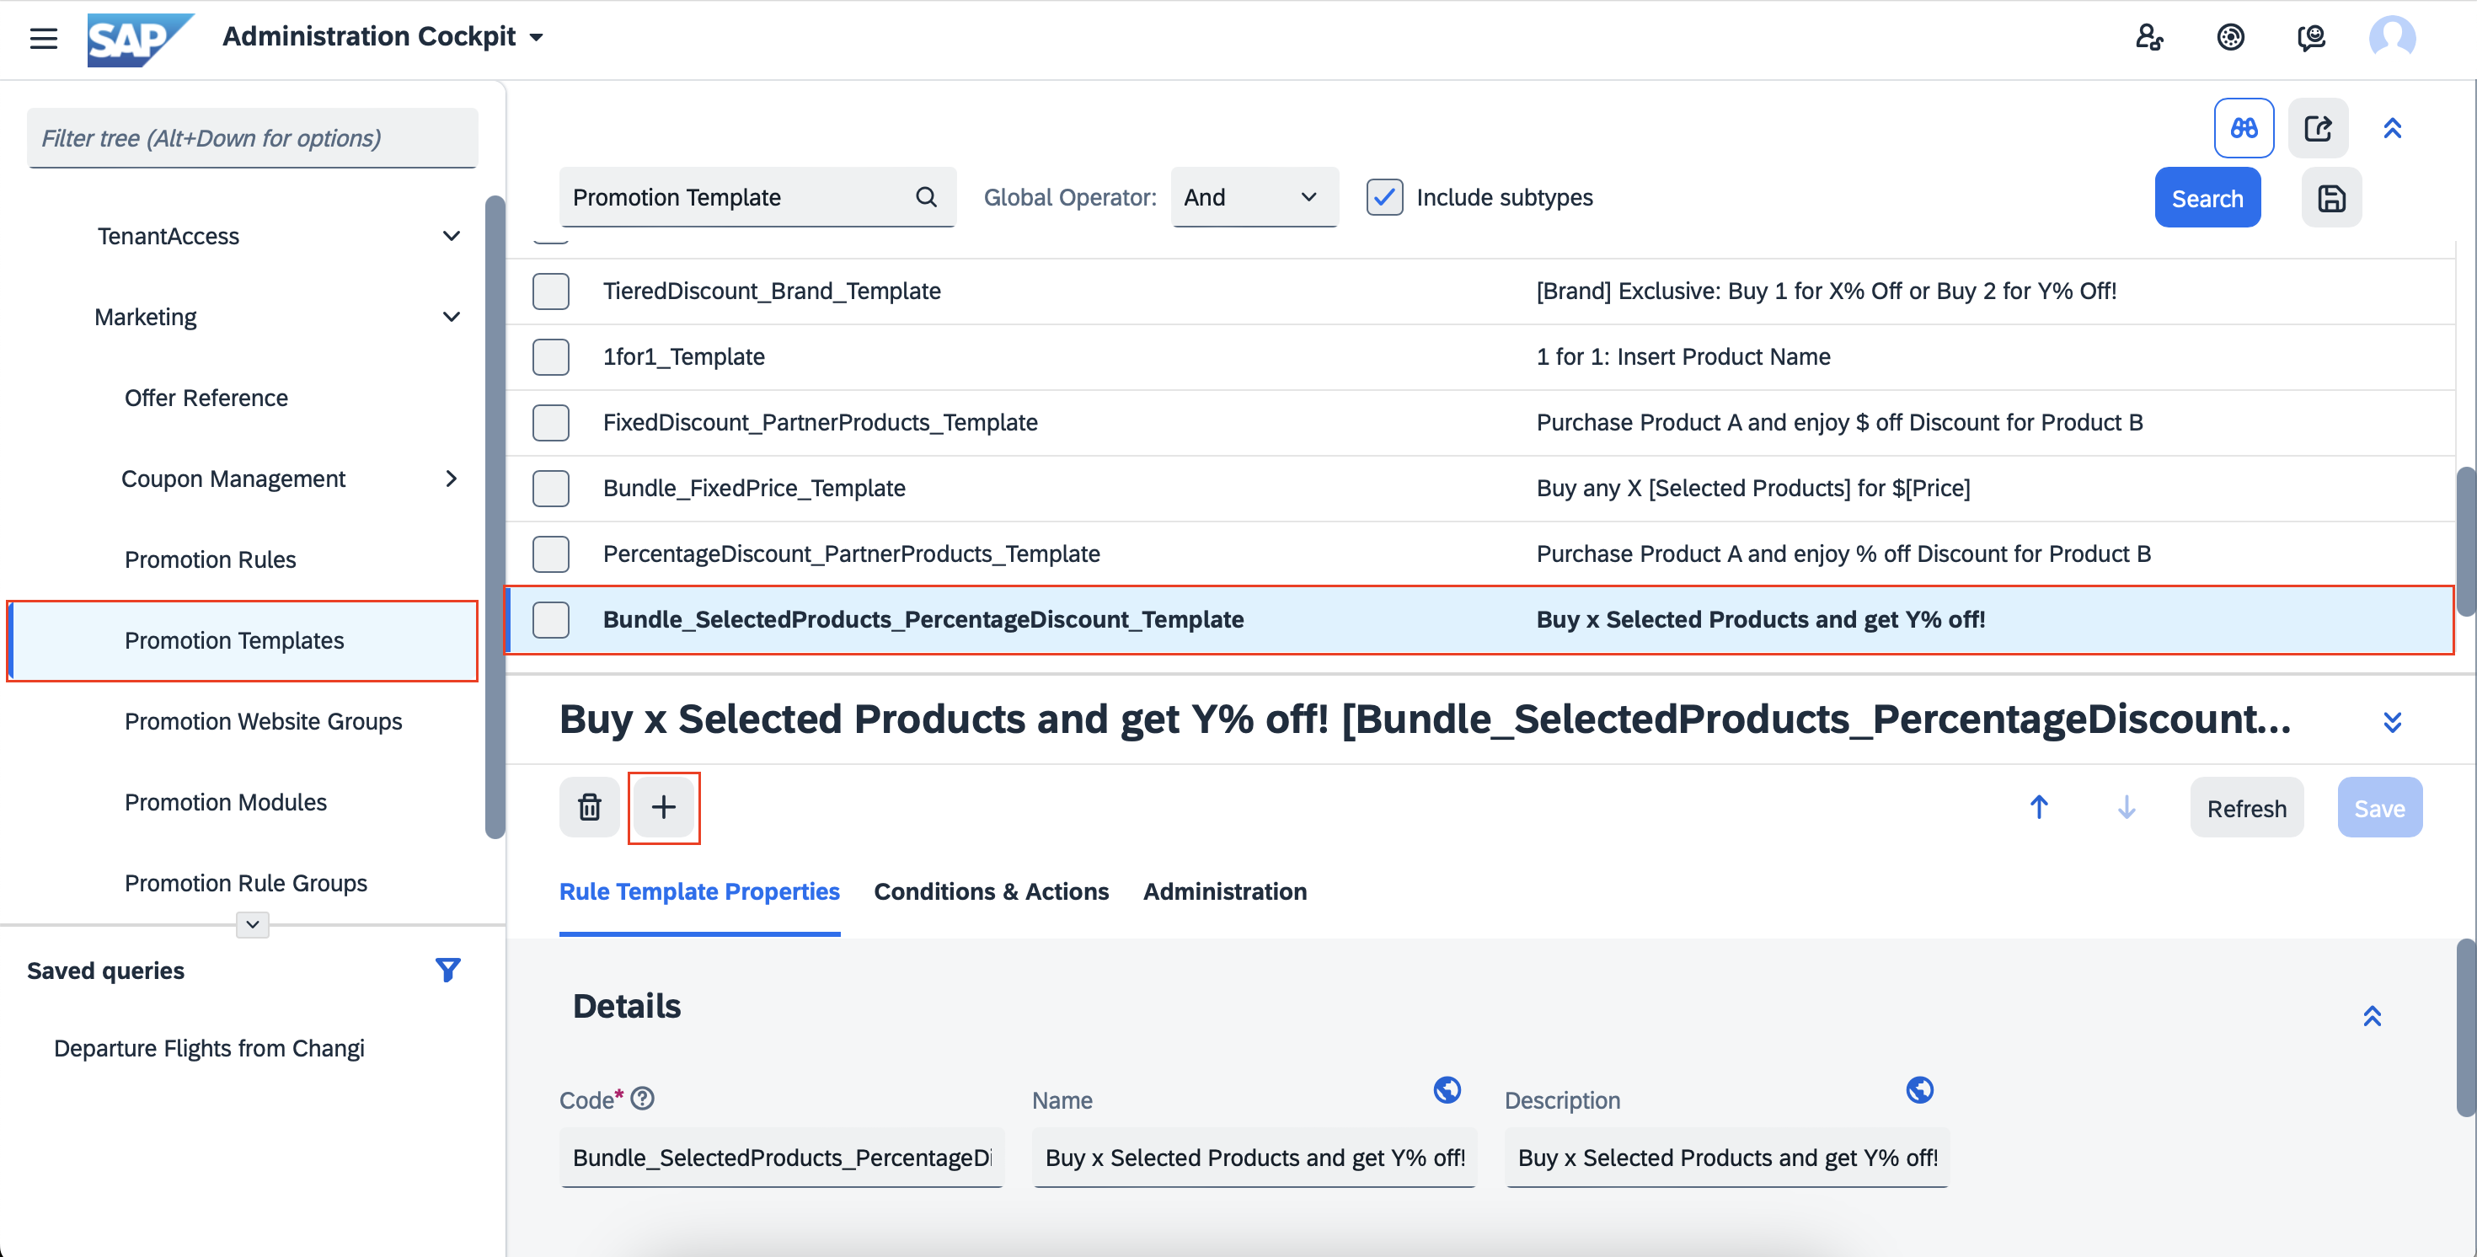Save the query with the floppy disk icon
Screen dimensions: 2477x1257
[2331, 198]
